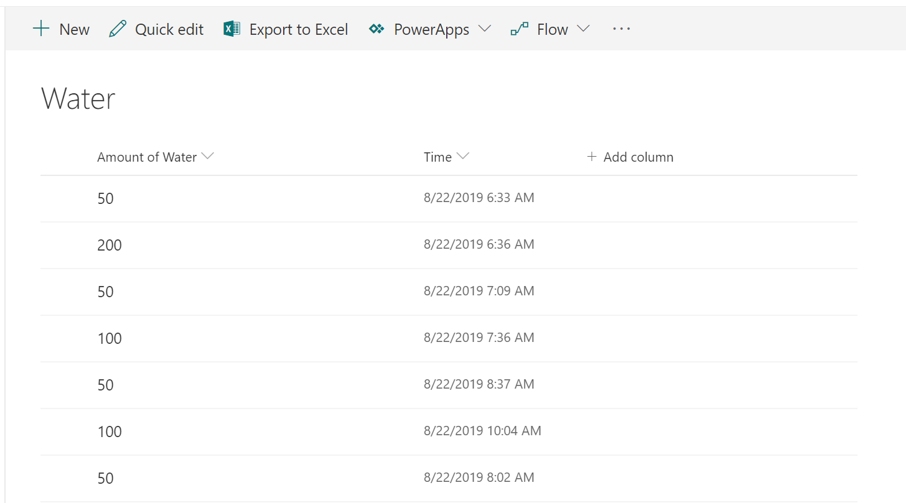
Task: Open the Amount of Water column chevron
Action: coord(208,157)
